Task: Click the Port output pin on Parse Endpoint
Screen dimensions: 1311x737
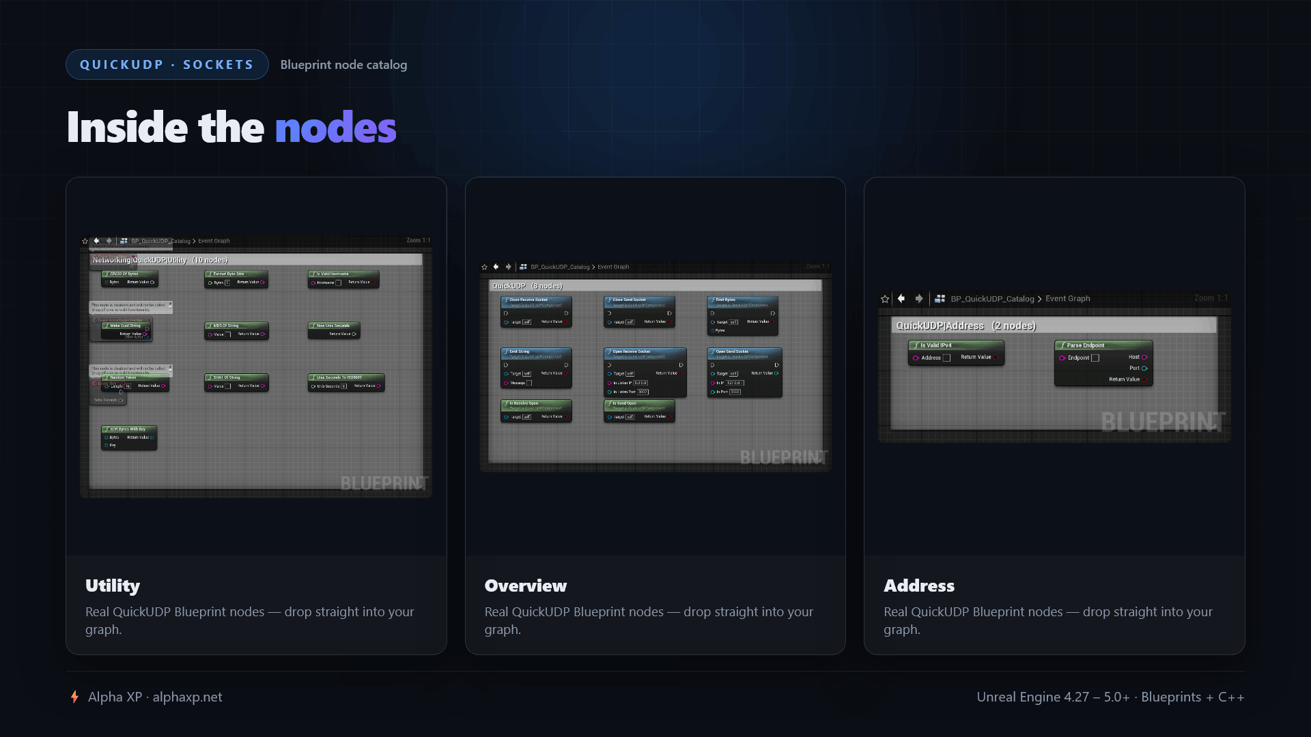Action: click(1144, 368)
